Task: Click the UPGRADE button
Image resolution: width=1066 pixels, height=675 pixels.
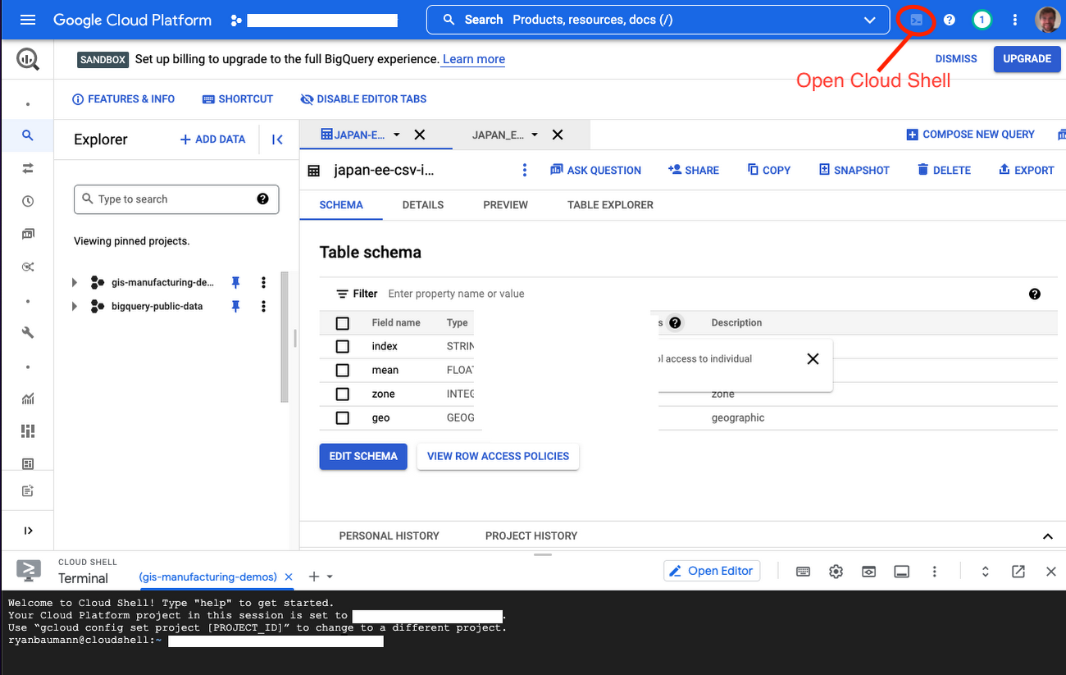Action: [x=1027, y=59]
